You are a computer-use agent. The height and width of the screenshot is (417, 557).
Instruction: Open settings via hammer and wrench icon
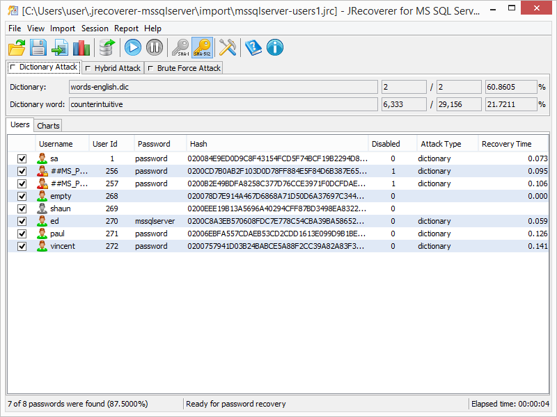(228, 47)
